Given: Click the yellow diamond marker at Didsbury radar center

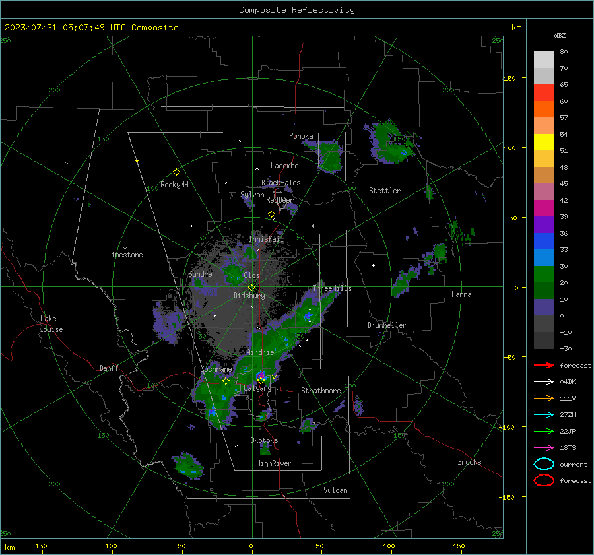Looking at the screenshot, I should [251, 288].
